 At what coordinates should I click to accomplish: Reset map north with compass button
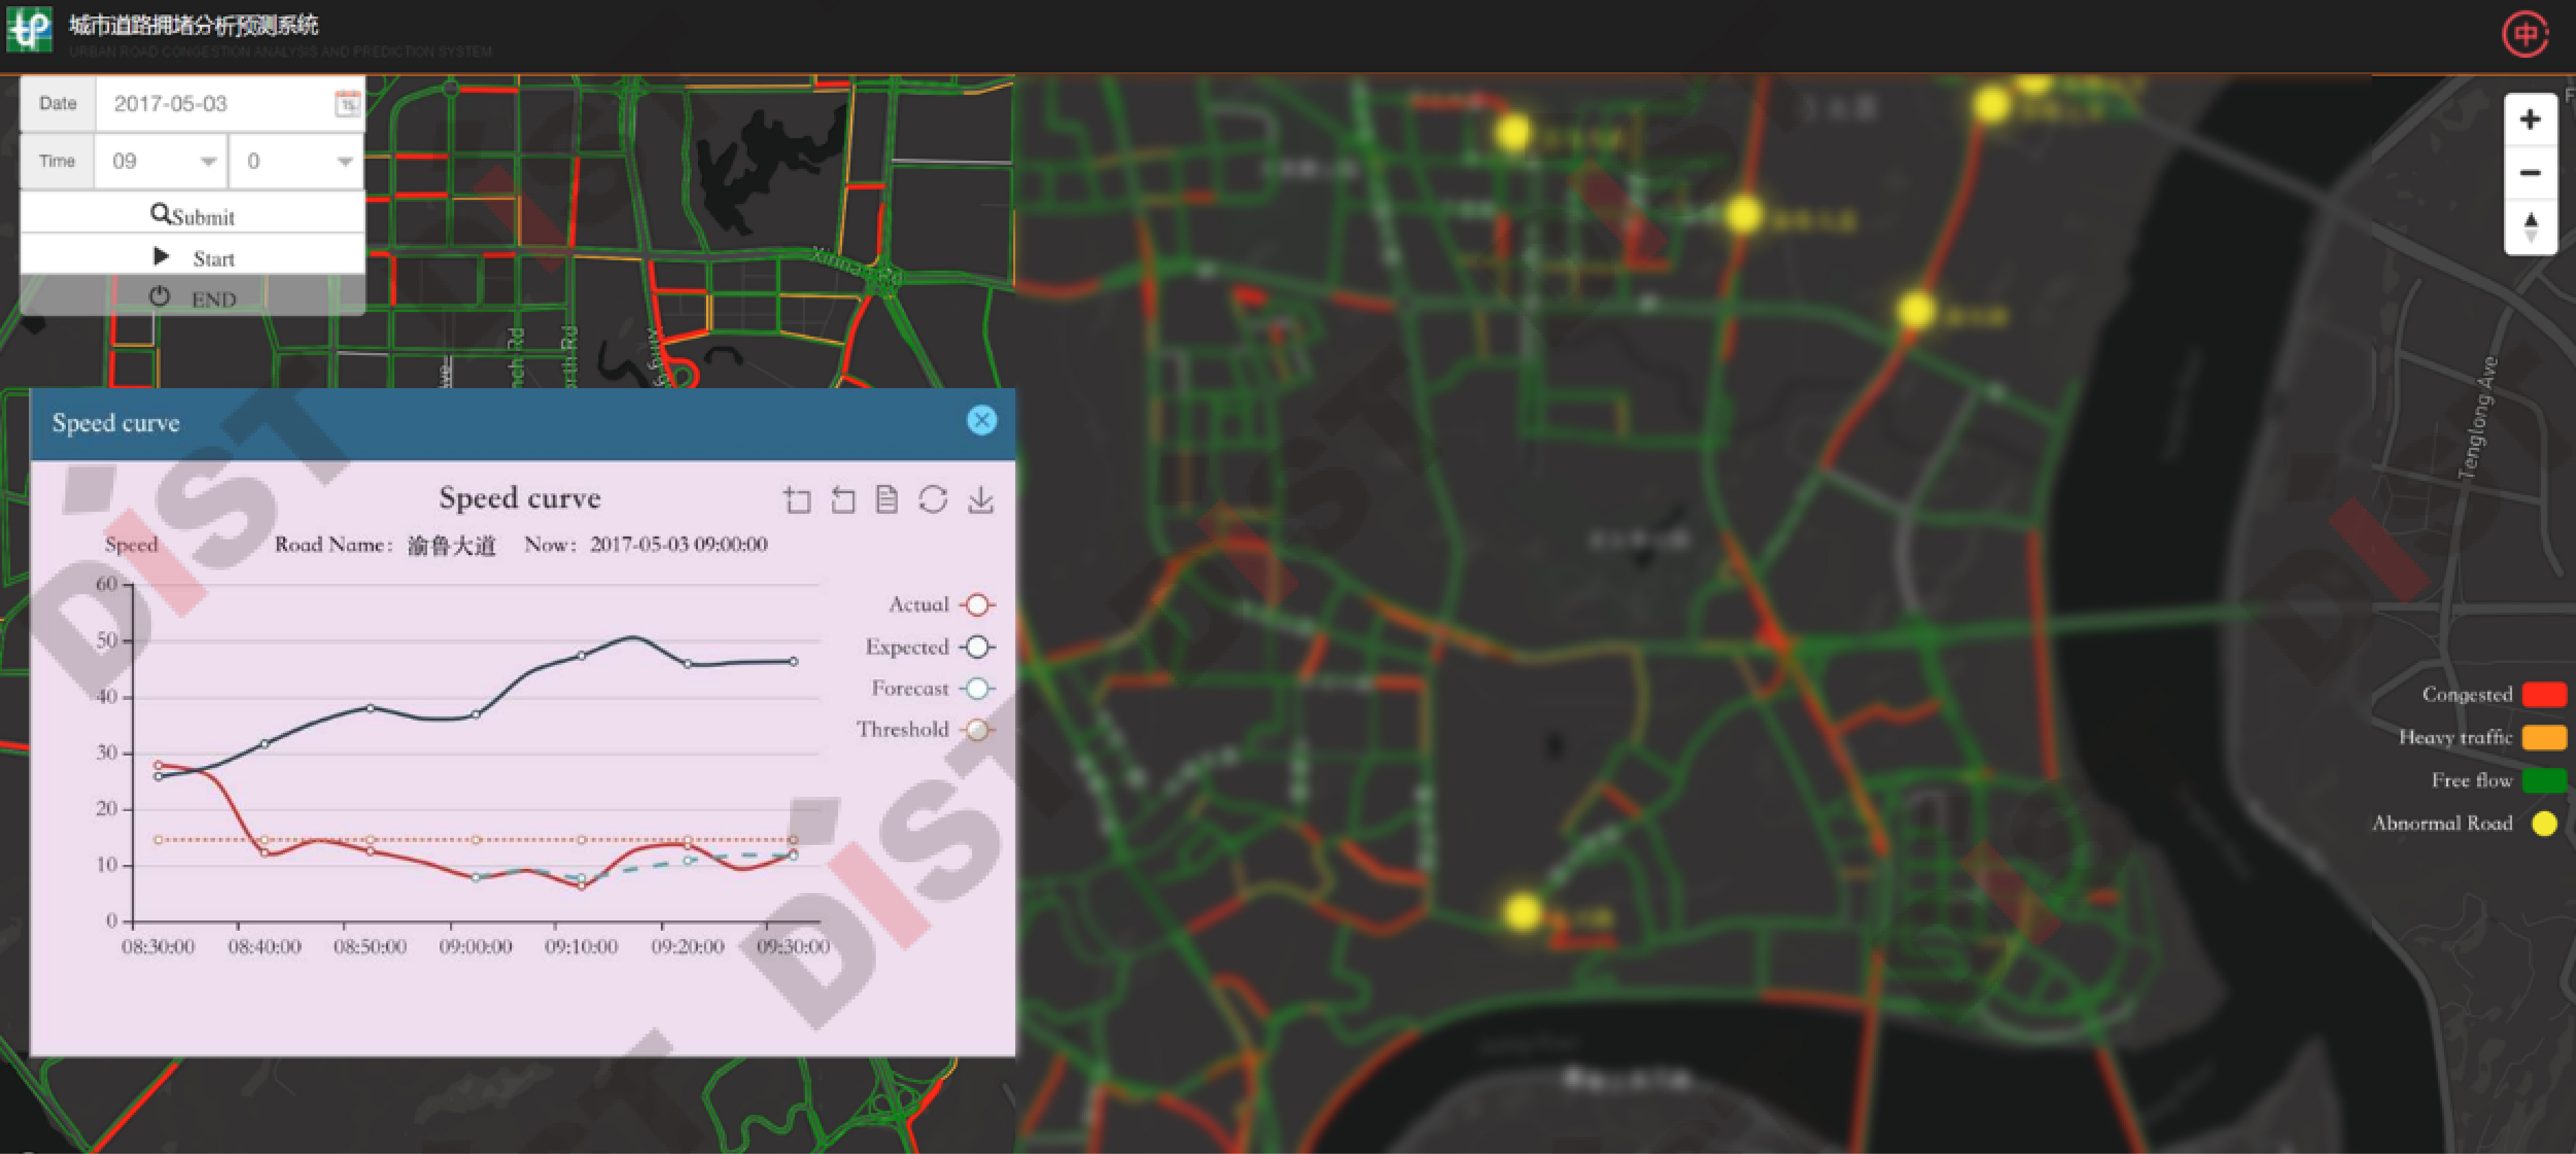(2530, 227)
